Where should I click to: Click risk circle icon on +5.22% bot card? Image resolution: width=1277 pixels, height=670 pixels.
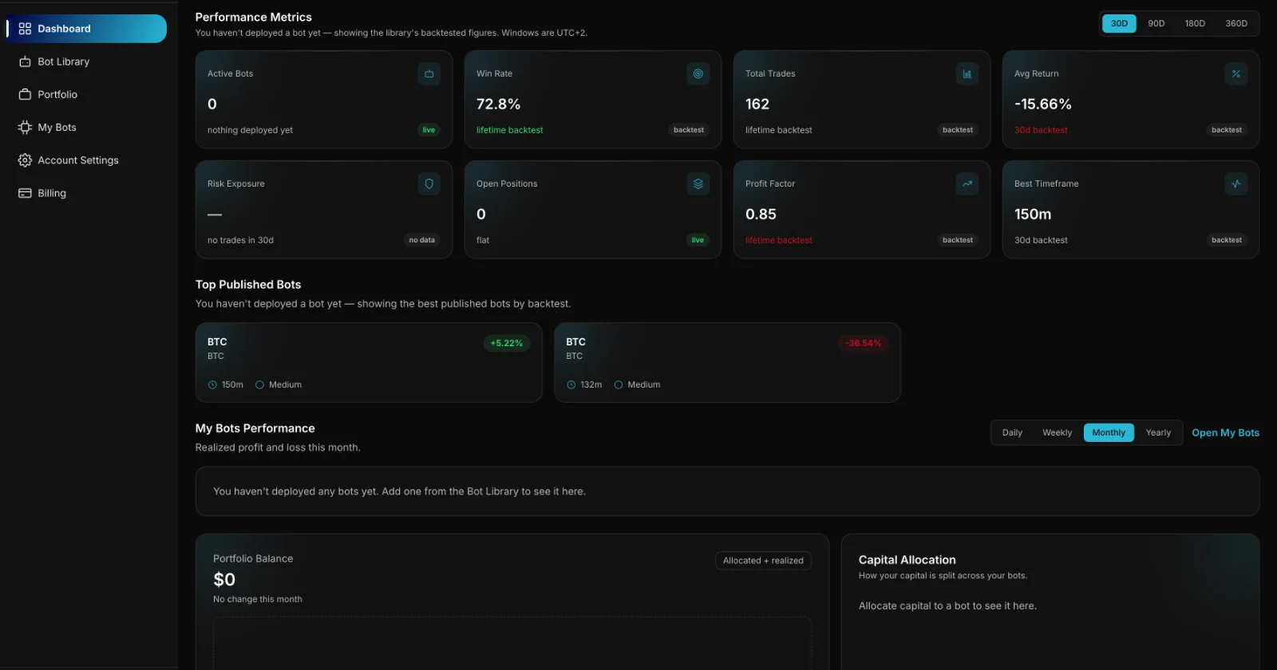tap(259, 384)
